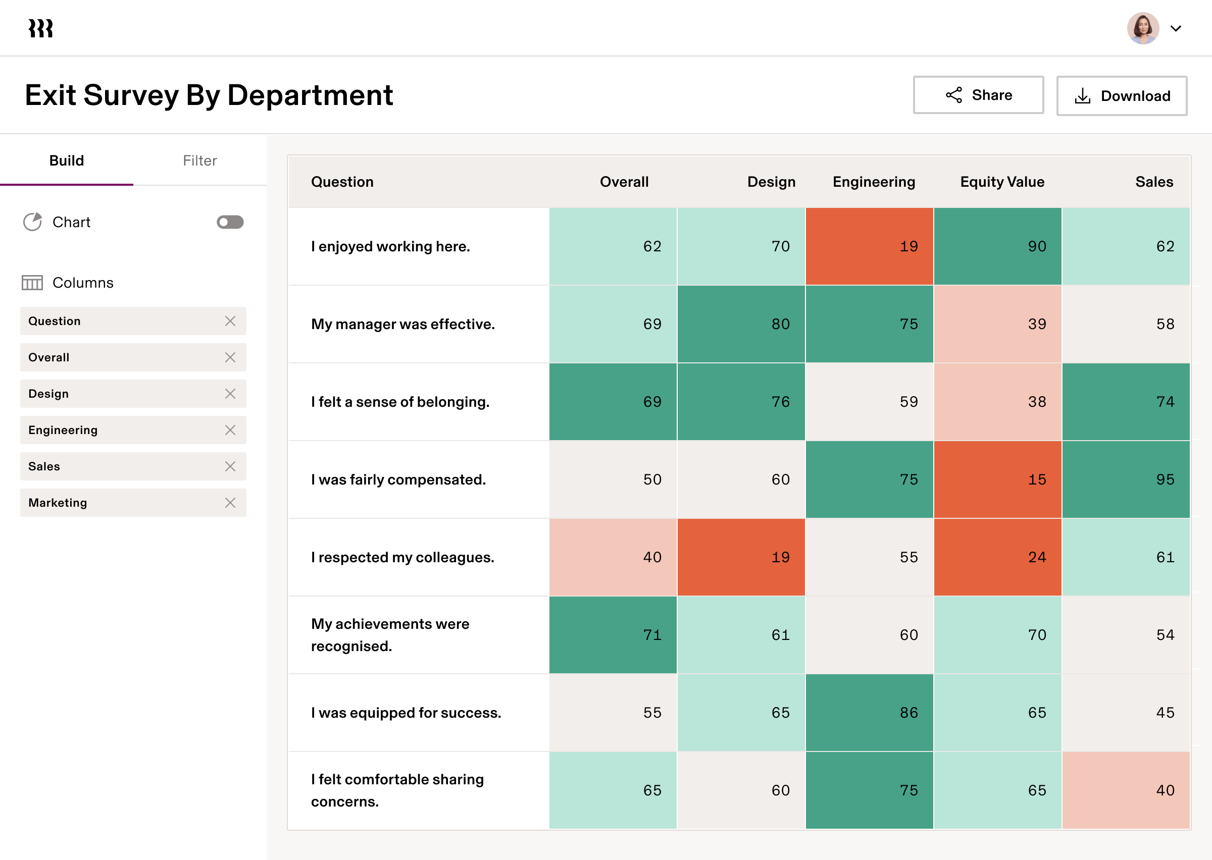Select the Build tab
Image resolution: width=1212 pixels, height=860 pixels.
coord(66,160)
